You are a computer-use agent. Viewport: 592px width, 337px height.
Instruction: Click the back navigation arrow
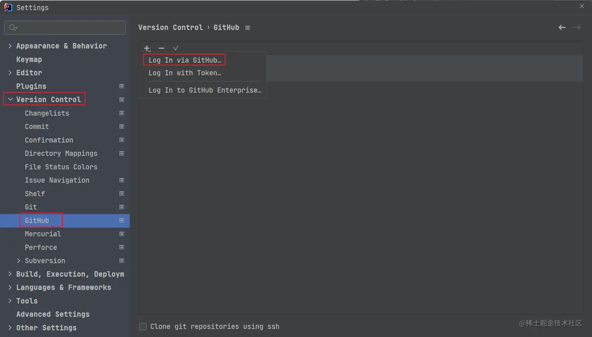click(562, 27)
